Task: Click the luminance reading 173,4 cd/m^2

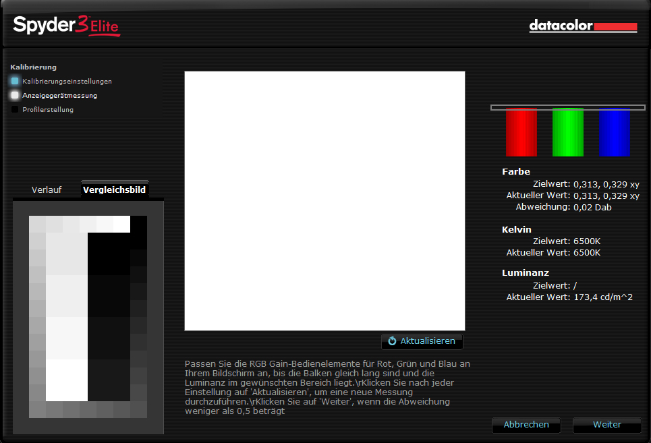Action: [602, 297]
